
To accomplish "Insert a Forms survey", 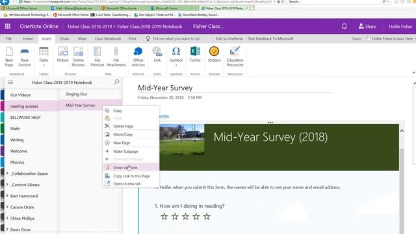I will (195, 55).
